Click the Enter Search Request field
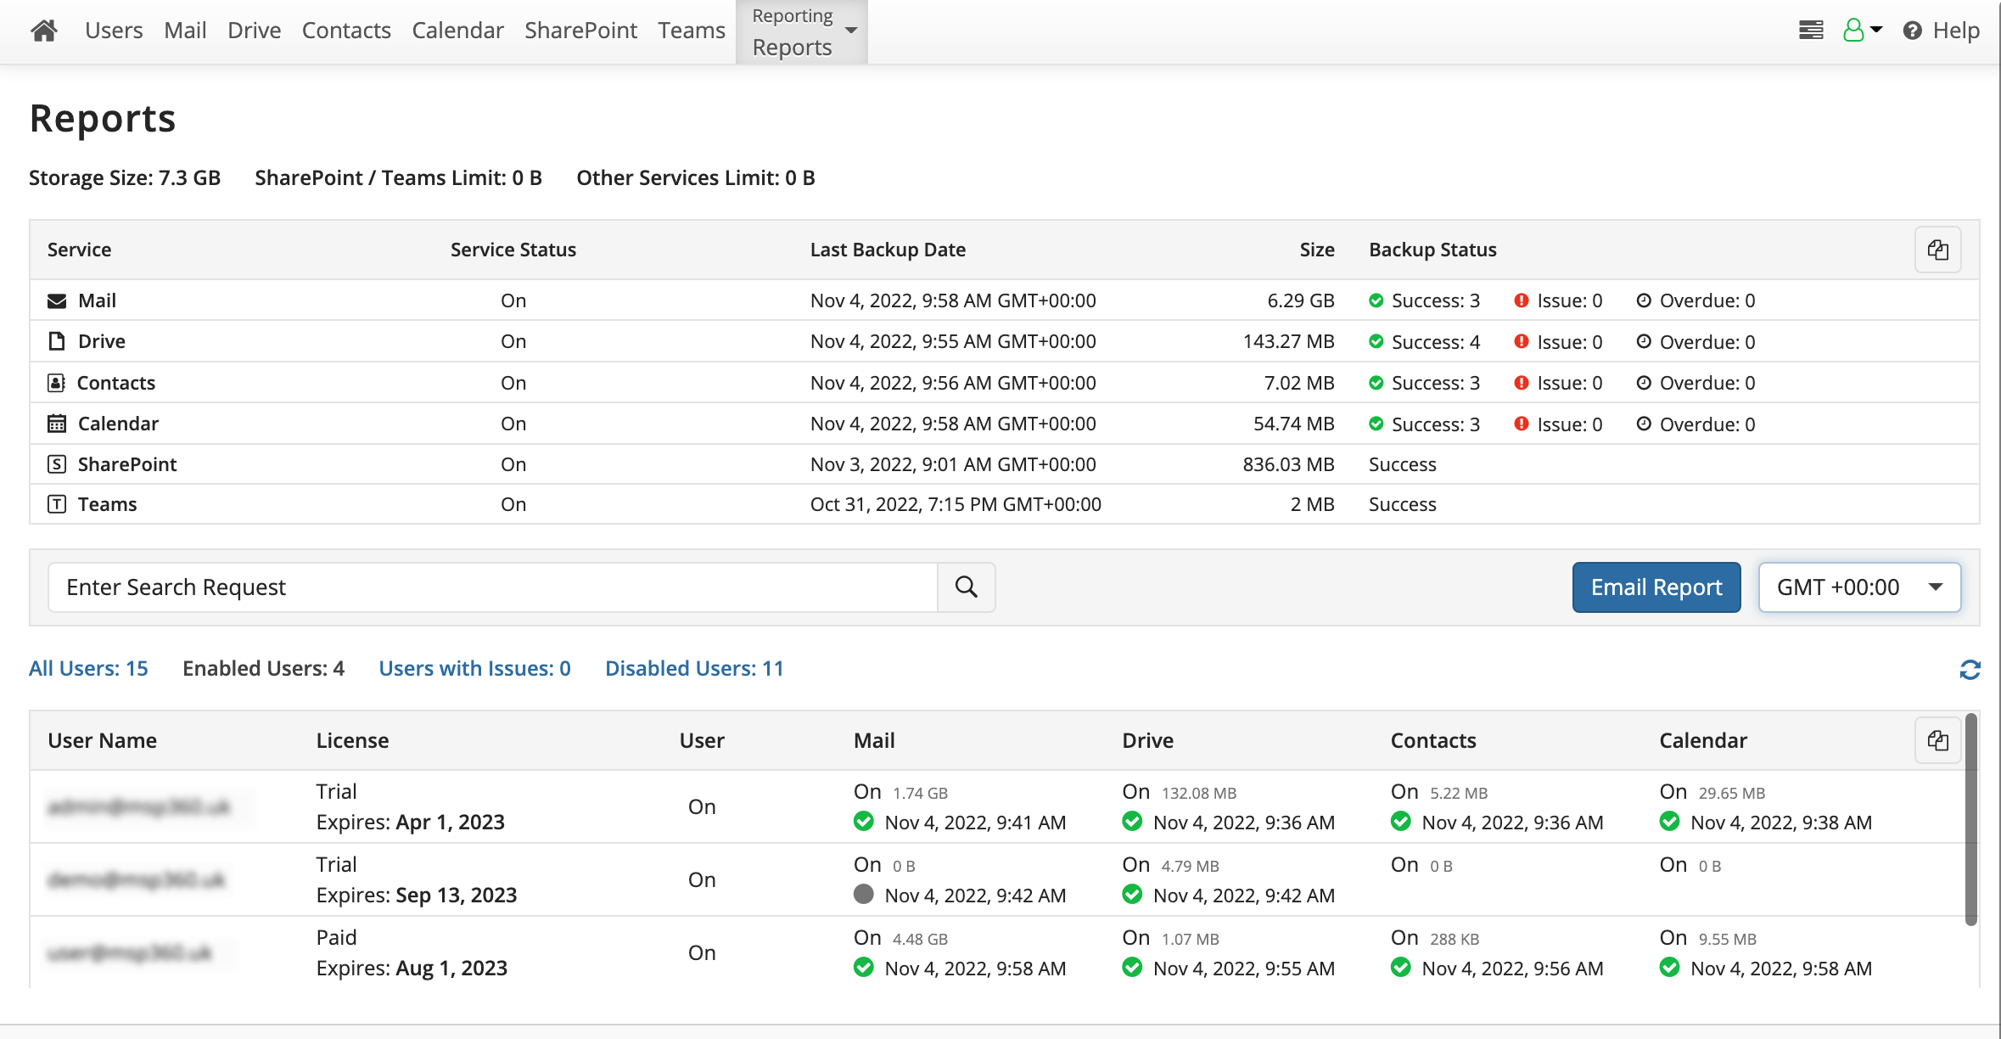The height and width of the screenshot is (1039, 2001). tap(492, 587)
